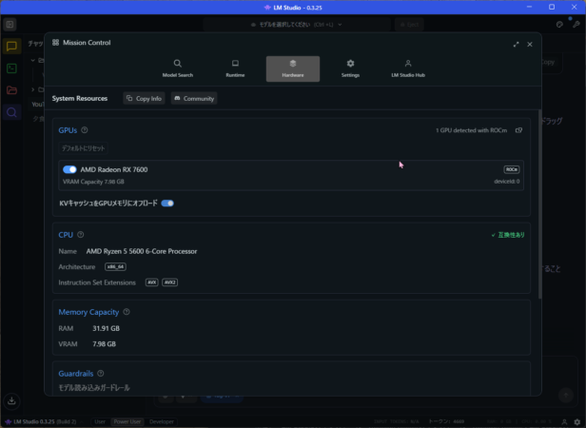The width and height of the screenshot is (586, 428).
Task: Click the 互換性あり compatibility status label
Action: [508, 235]
